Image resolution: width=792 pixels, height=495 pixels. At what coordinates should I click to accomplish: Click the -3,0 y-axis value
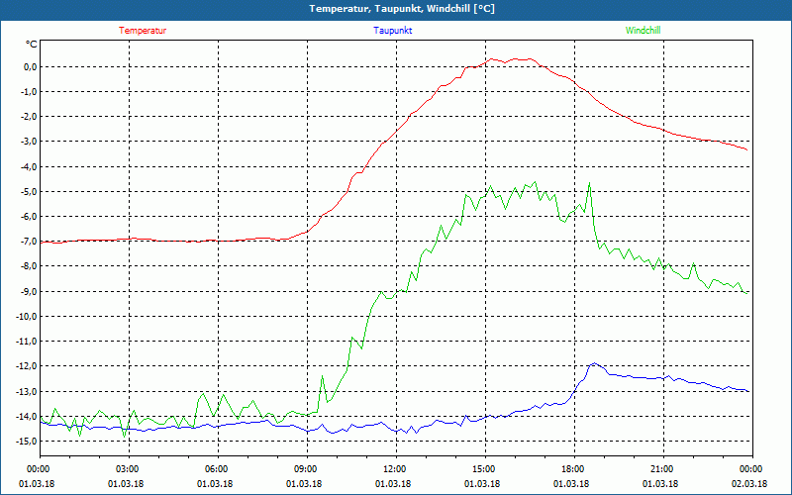tap(29, 142)
